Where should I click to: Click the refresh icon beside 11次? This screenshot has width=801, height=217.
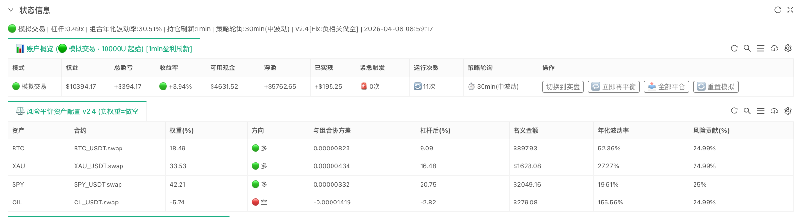click(418, 86)
